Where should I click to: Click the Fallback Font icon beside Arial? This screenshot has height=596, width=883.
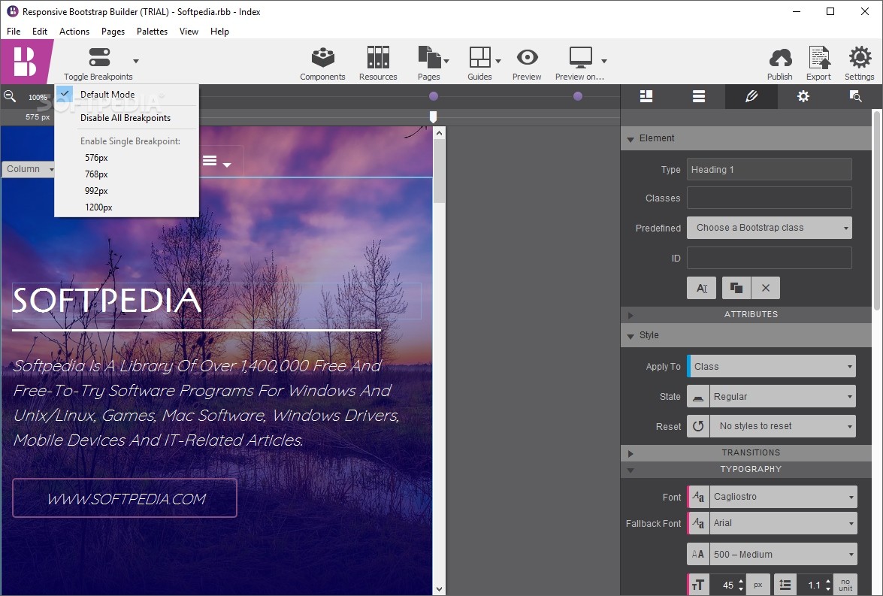[x=698, y=523]
